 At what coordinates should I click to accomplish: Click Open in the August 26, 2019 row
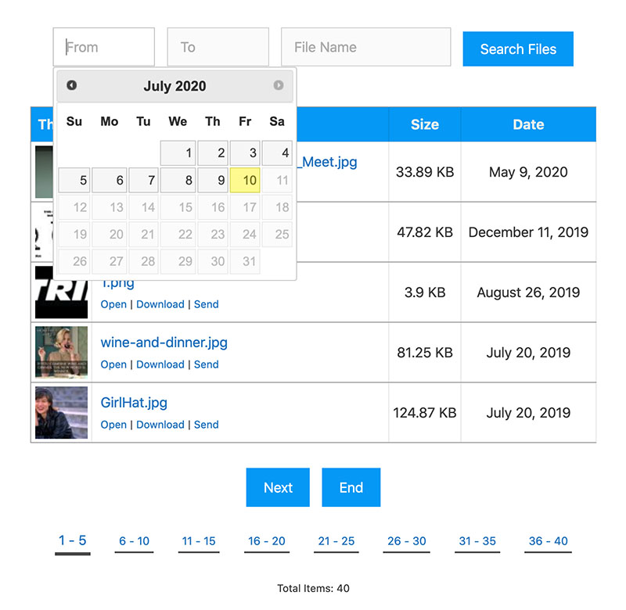pyautogui.click(x=113, y=304)
